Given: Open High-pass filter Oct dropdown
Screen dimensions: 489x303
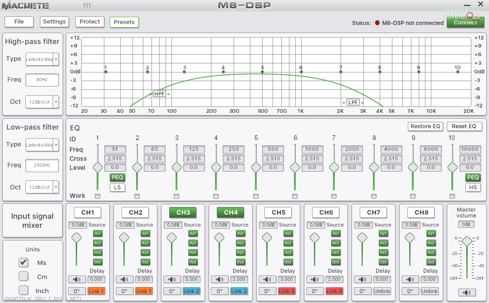Looking at the screenshot, I should (42, 102).
